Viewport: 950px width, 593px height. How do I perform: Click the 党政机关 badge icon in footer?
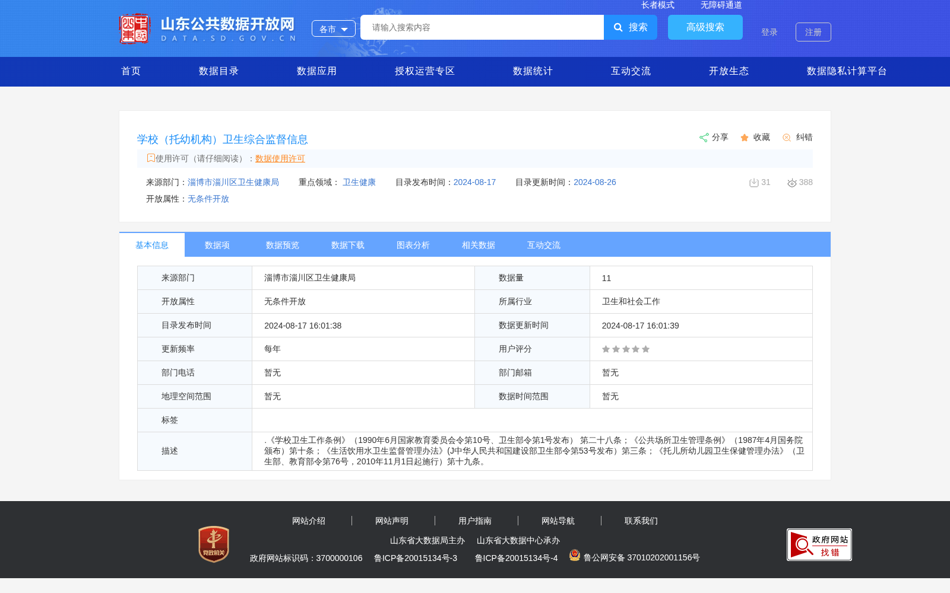coord(214,544)
